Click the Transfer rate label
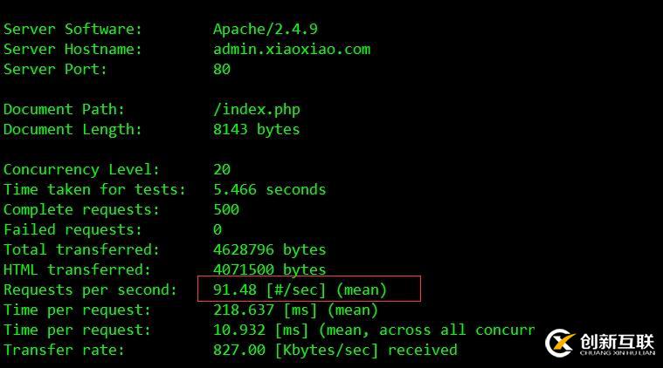 pyautogui.click(x=64, y=350)
